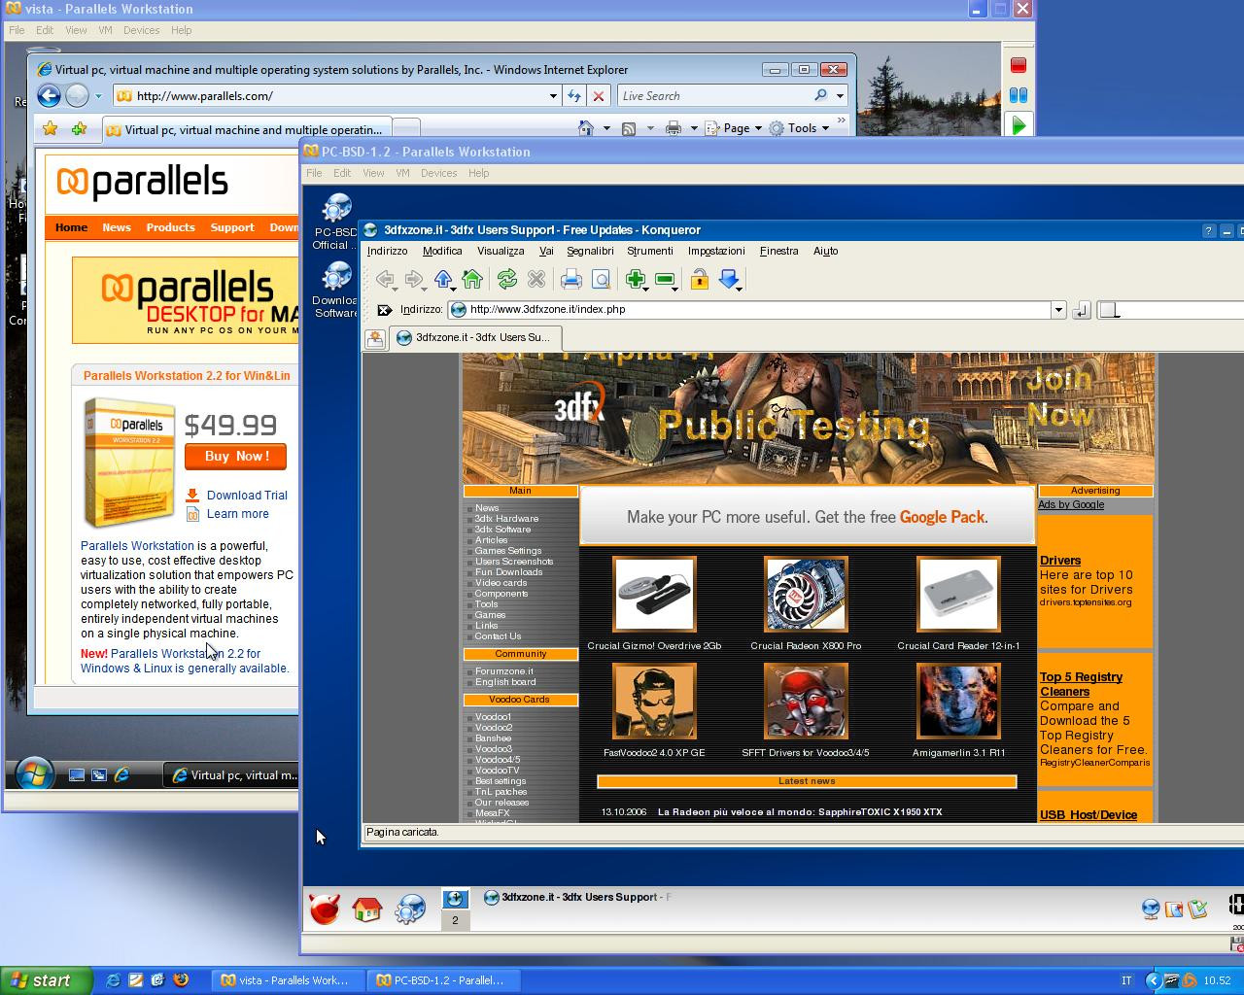Open IE recent pages dropdown arrow
Viewport: 1244px width, 995px height.
tap(98, 95)
